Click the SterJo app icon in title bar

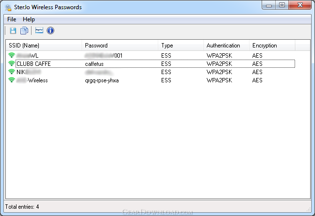click(8, 8)
